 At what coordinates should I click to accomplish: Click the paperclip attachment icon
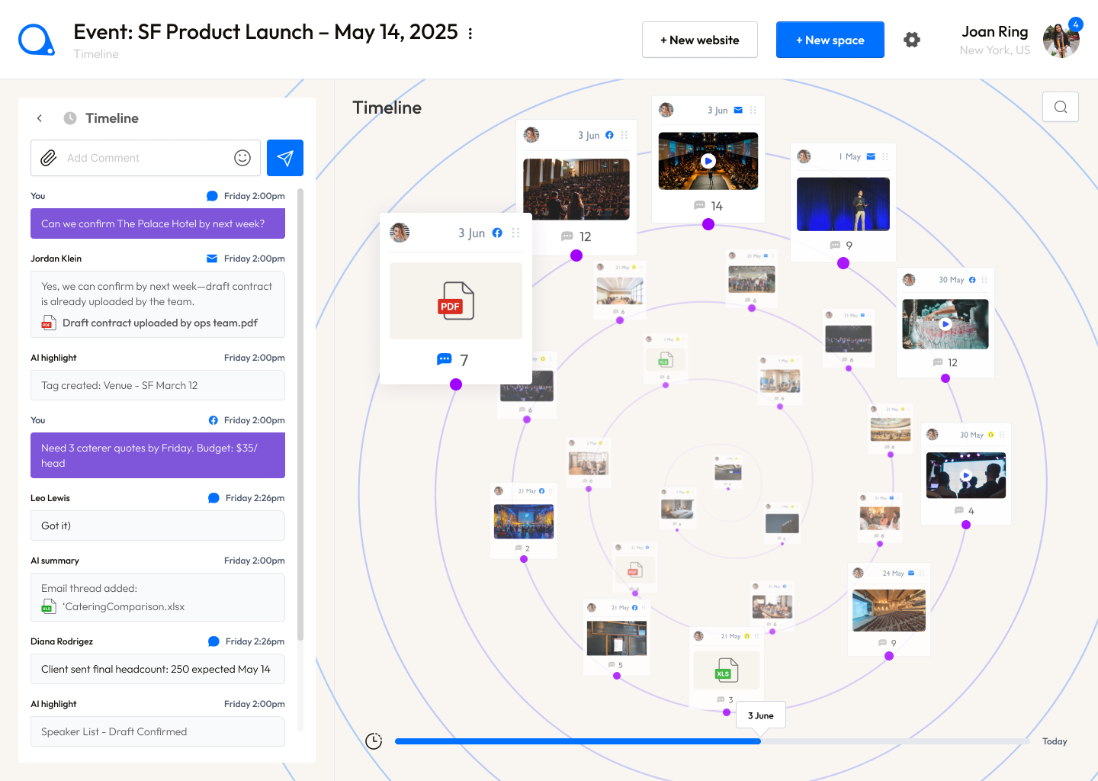tap(49, 158)
